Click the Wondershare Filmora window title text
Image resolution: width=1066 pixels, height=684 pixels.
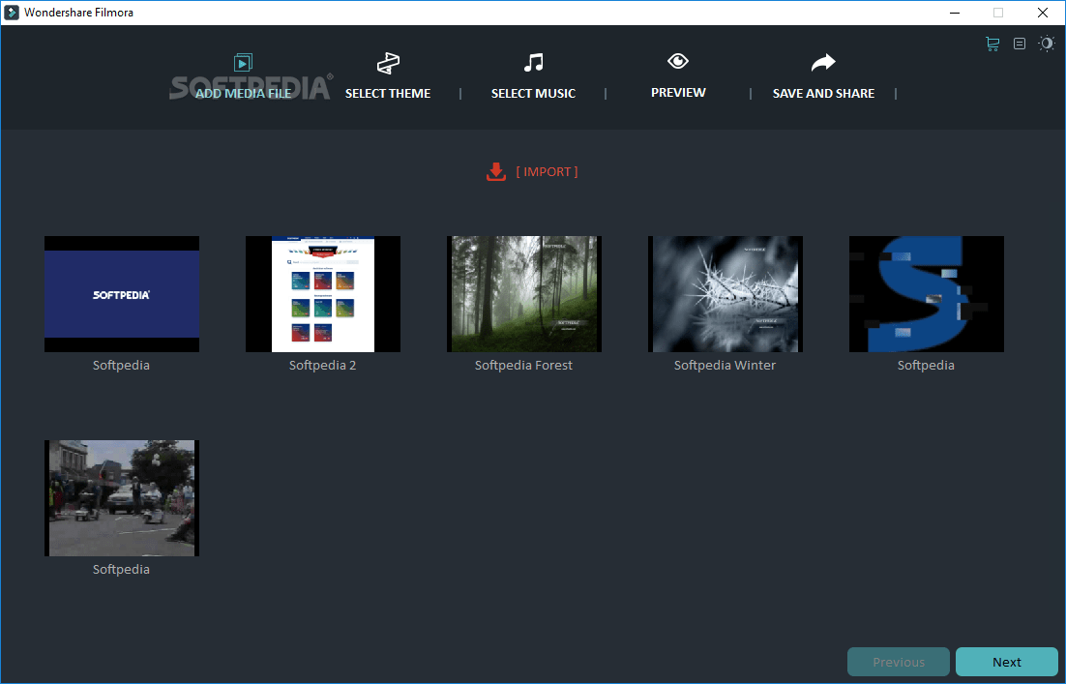click(x=79, y=13)
